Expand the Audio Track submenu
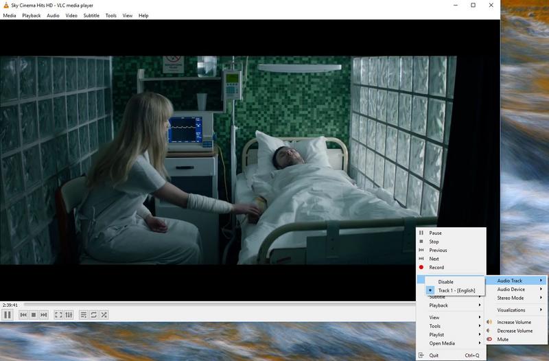This screenshot has width=549, height=361. (x=516, y=281)
